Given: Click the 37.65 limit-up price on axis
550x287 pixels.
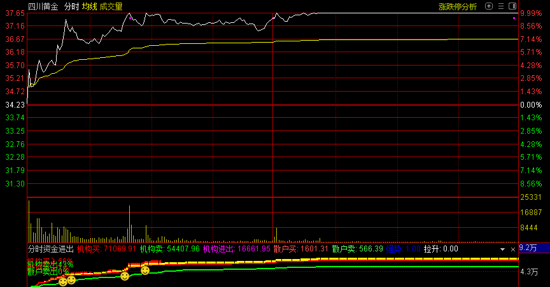Looking at the screenshot, I should [x=15, y=13].
